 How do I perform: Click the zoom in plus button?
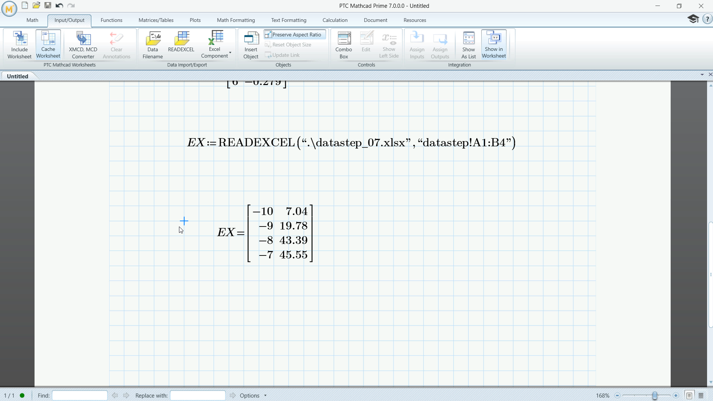coord(676,395)
